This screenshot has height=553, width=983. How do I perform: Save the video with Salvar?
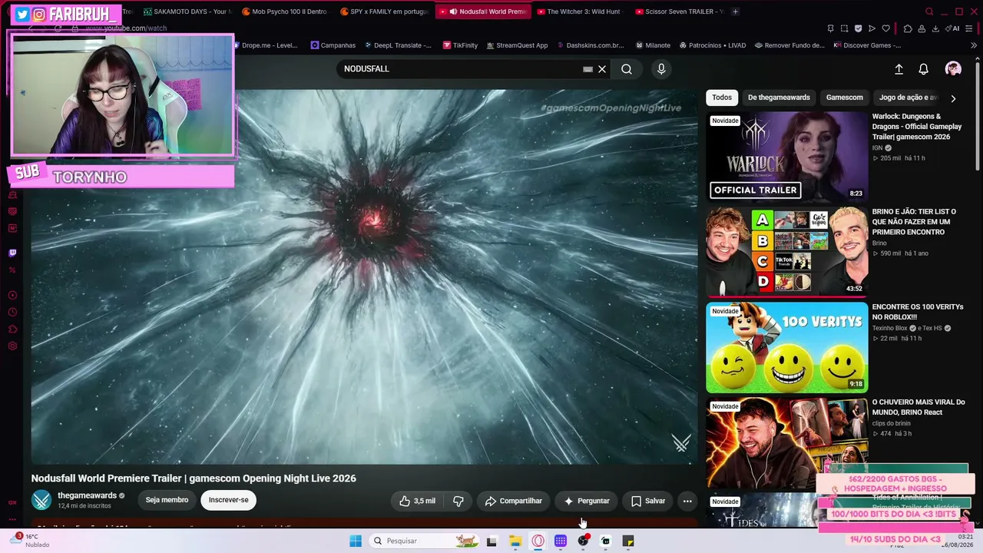click(648, 501)
